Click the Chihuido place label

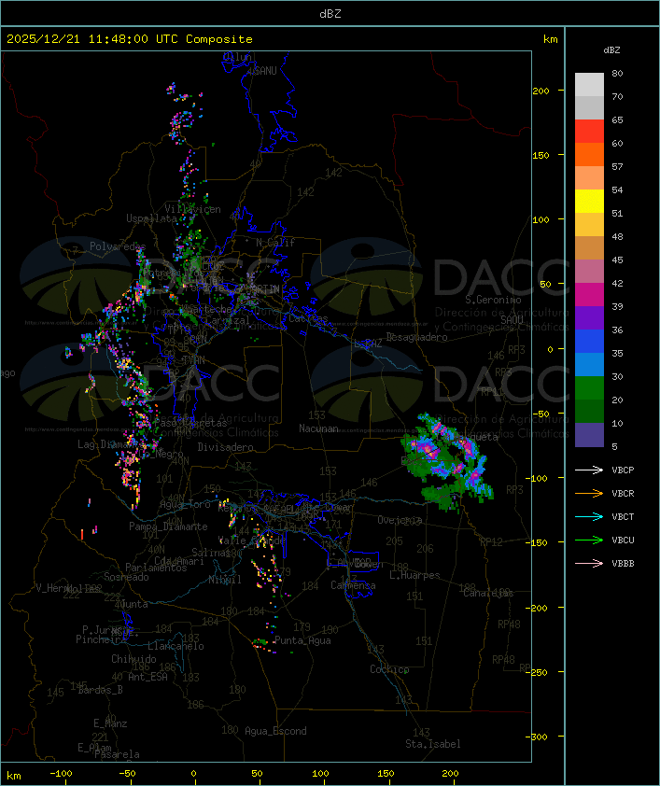click(x=133, y=659)
